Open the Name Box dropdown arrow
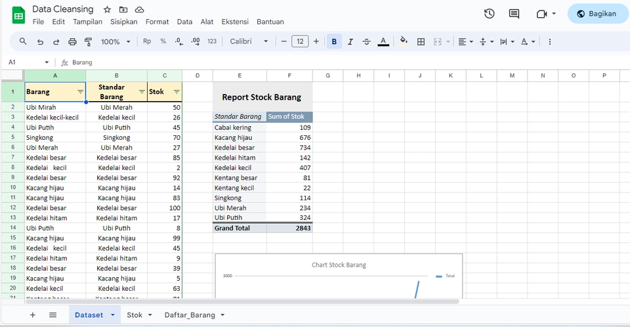630x327 pixels. (x=47, y=62)
